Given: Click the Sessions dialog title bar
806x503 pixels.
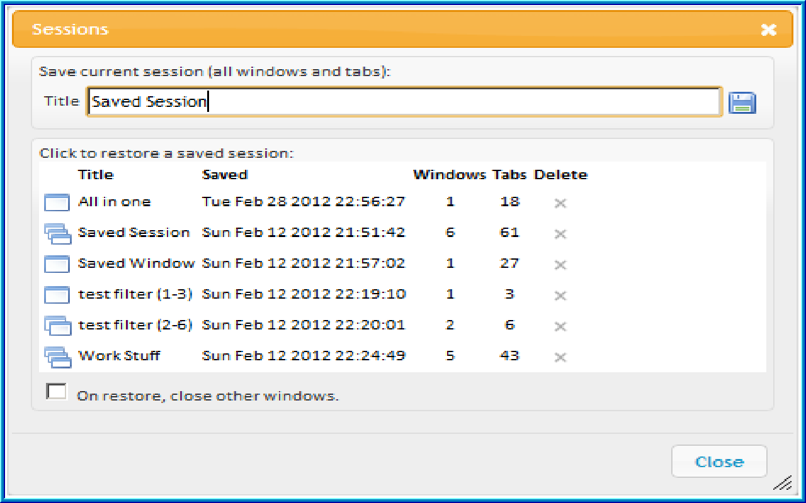Looking at the screenshot, I should (378, 29).
